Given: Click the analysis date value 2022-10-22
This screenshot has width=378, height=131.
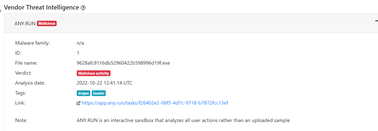Looking at the screenshot, I should (x=104, y=83).
